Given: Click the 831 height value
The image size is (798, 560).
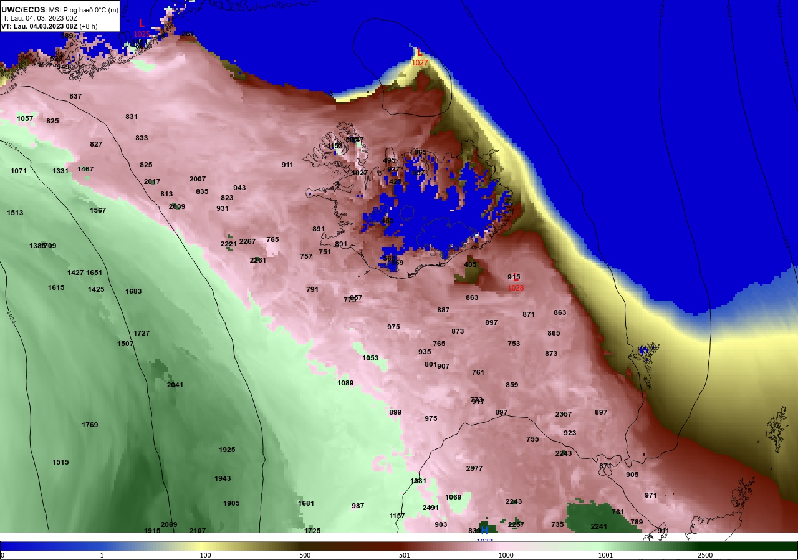Looking at the screenshot, I should point(132,117).
